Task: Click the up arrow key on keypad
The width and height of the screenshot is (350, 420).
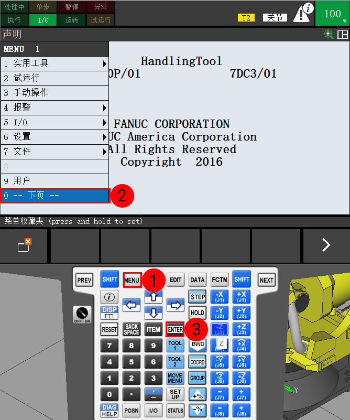Action: (154, 297)
